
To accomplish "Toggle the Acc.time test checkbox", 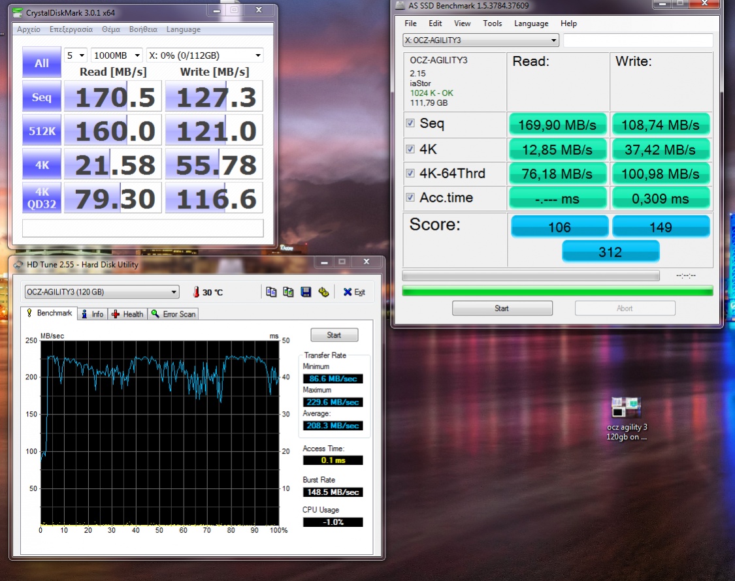I will point(410,197).
